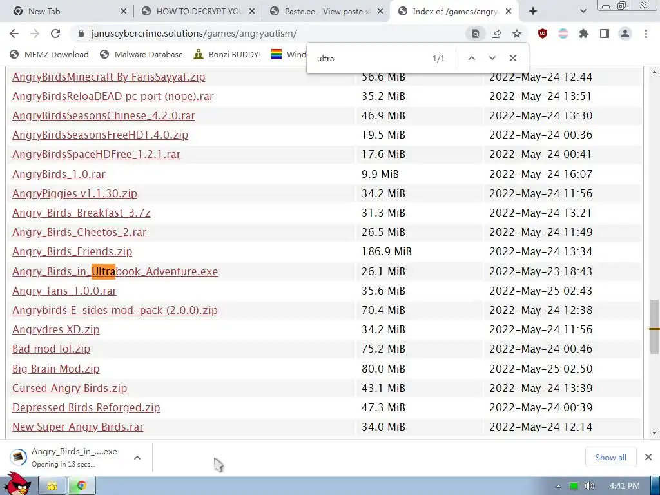Close the New Tab tab
The width and height of the screenshot is (660, 495).
[x=124, y=12]
